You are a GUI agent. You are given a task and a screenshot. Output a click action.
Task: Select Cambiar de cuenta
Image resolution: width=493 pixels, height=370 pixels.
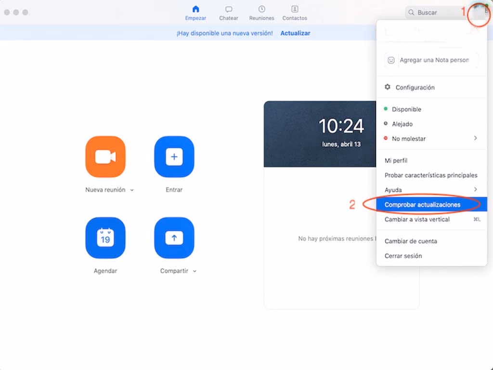tap(431, 241)
